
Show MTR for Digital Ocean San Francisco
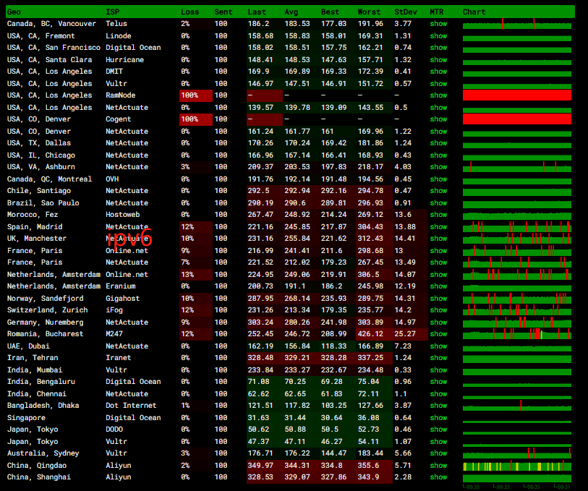tap(438, 48)
